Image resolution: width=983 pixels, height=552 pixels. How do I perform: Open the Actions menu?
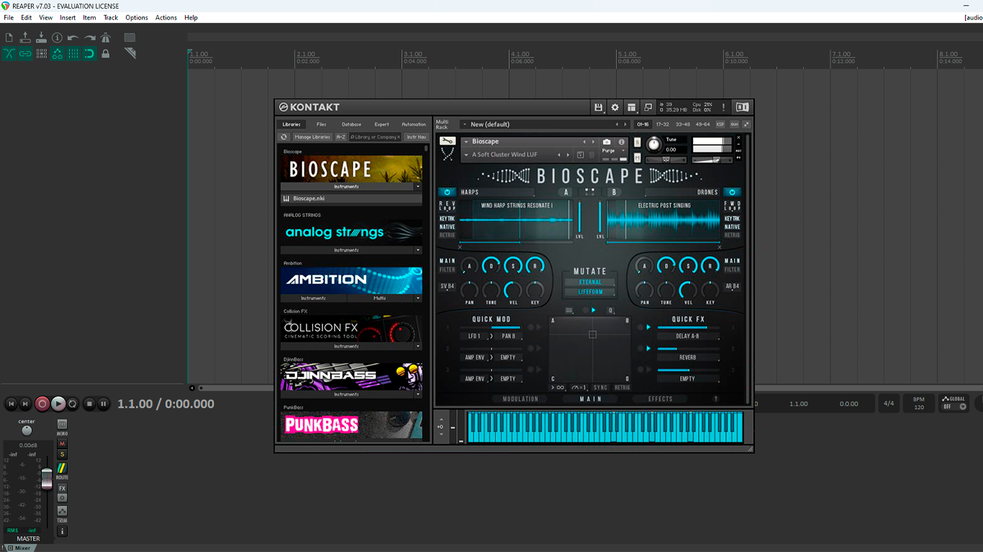(x=166, y=17)
